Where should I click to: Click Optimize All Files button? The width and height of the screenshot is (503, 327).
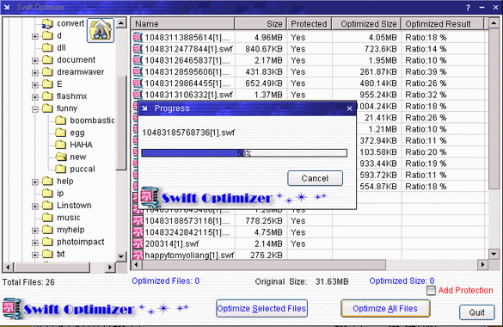point(385,309)
